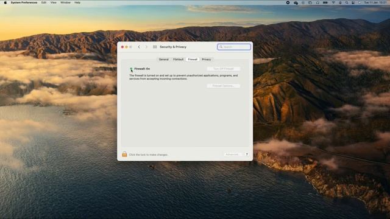Open the Window menu
The width and height of the screenshot is (390, 219).
65,2
